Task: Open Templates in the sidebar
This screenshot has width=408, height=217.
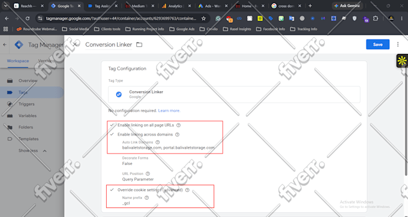Action: [28, 139]
